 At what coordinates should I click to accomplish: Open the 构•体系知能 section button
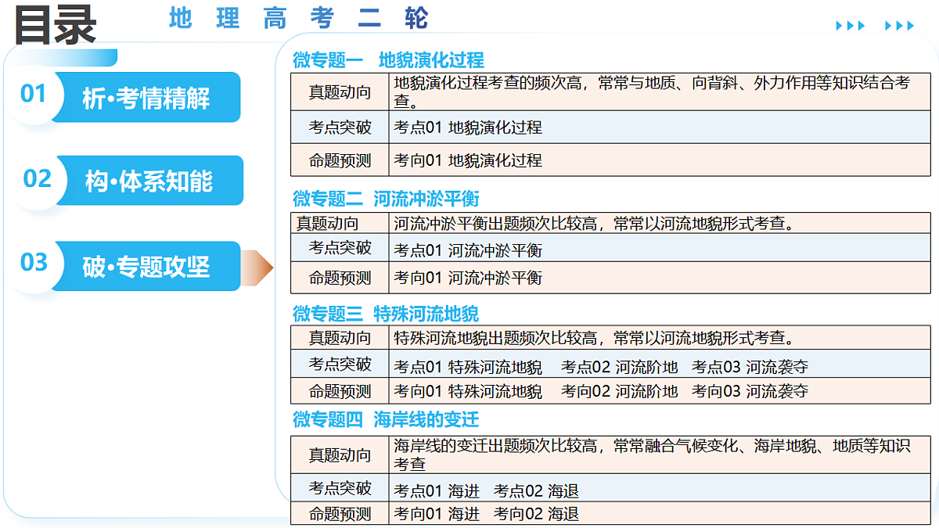pos(149,181)
